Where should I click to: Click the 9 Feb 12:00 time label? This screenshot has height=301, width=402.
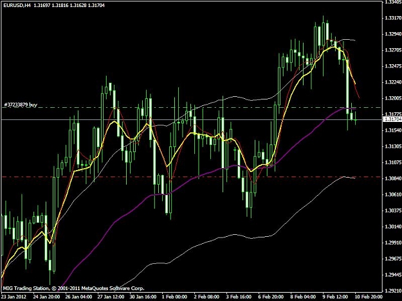[x=336, y=297]
